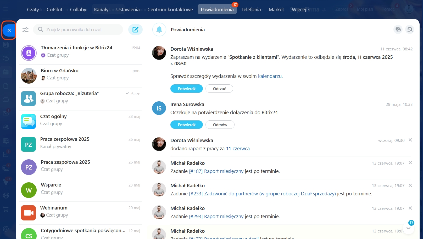The height and width of the screenshot is (239, 423).
Task: Open task link [#187] Raport miesięczny
Action: click(x=216, y=171)
